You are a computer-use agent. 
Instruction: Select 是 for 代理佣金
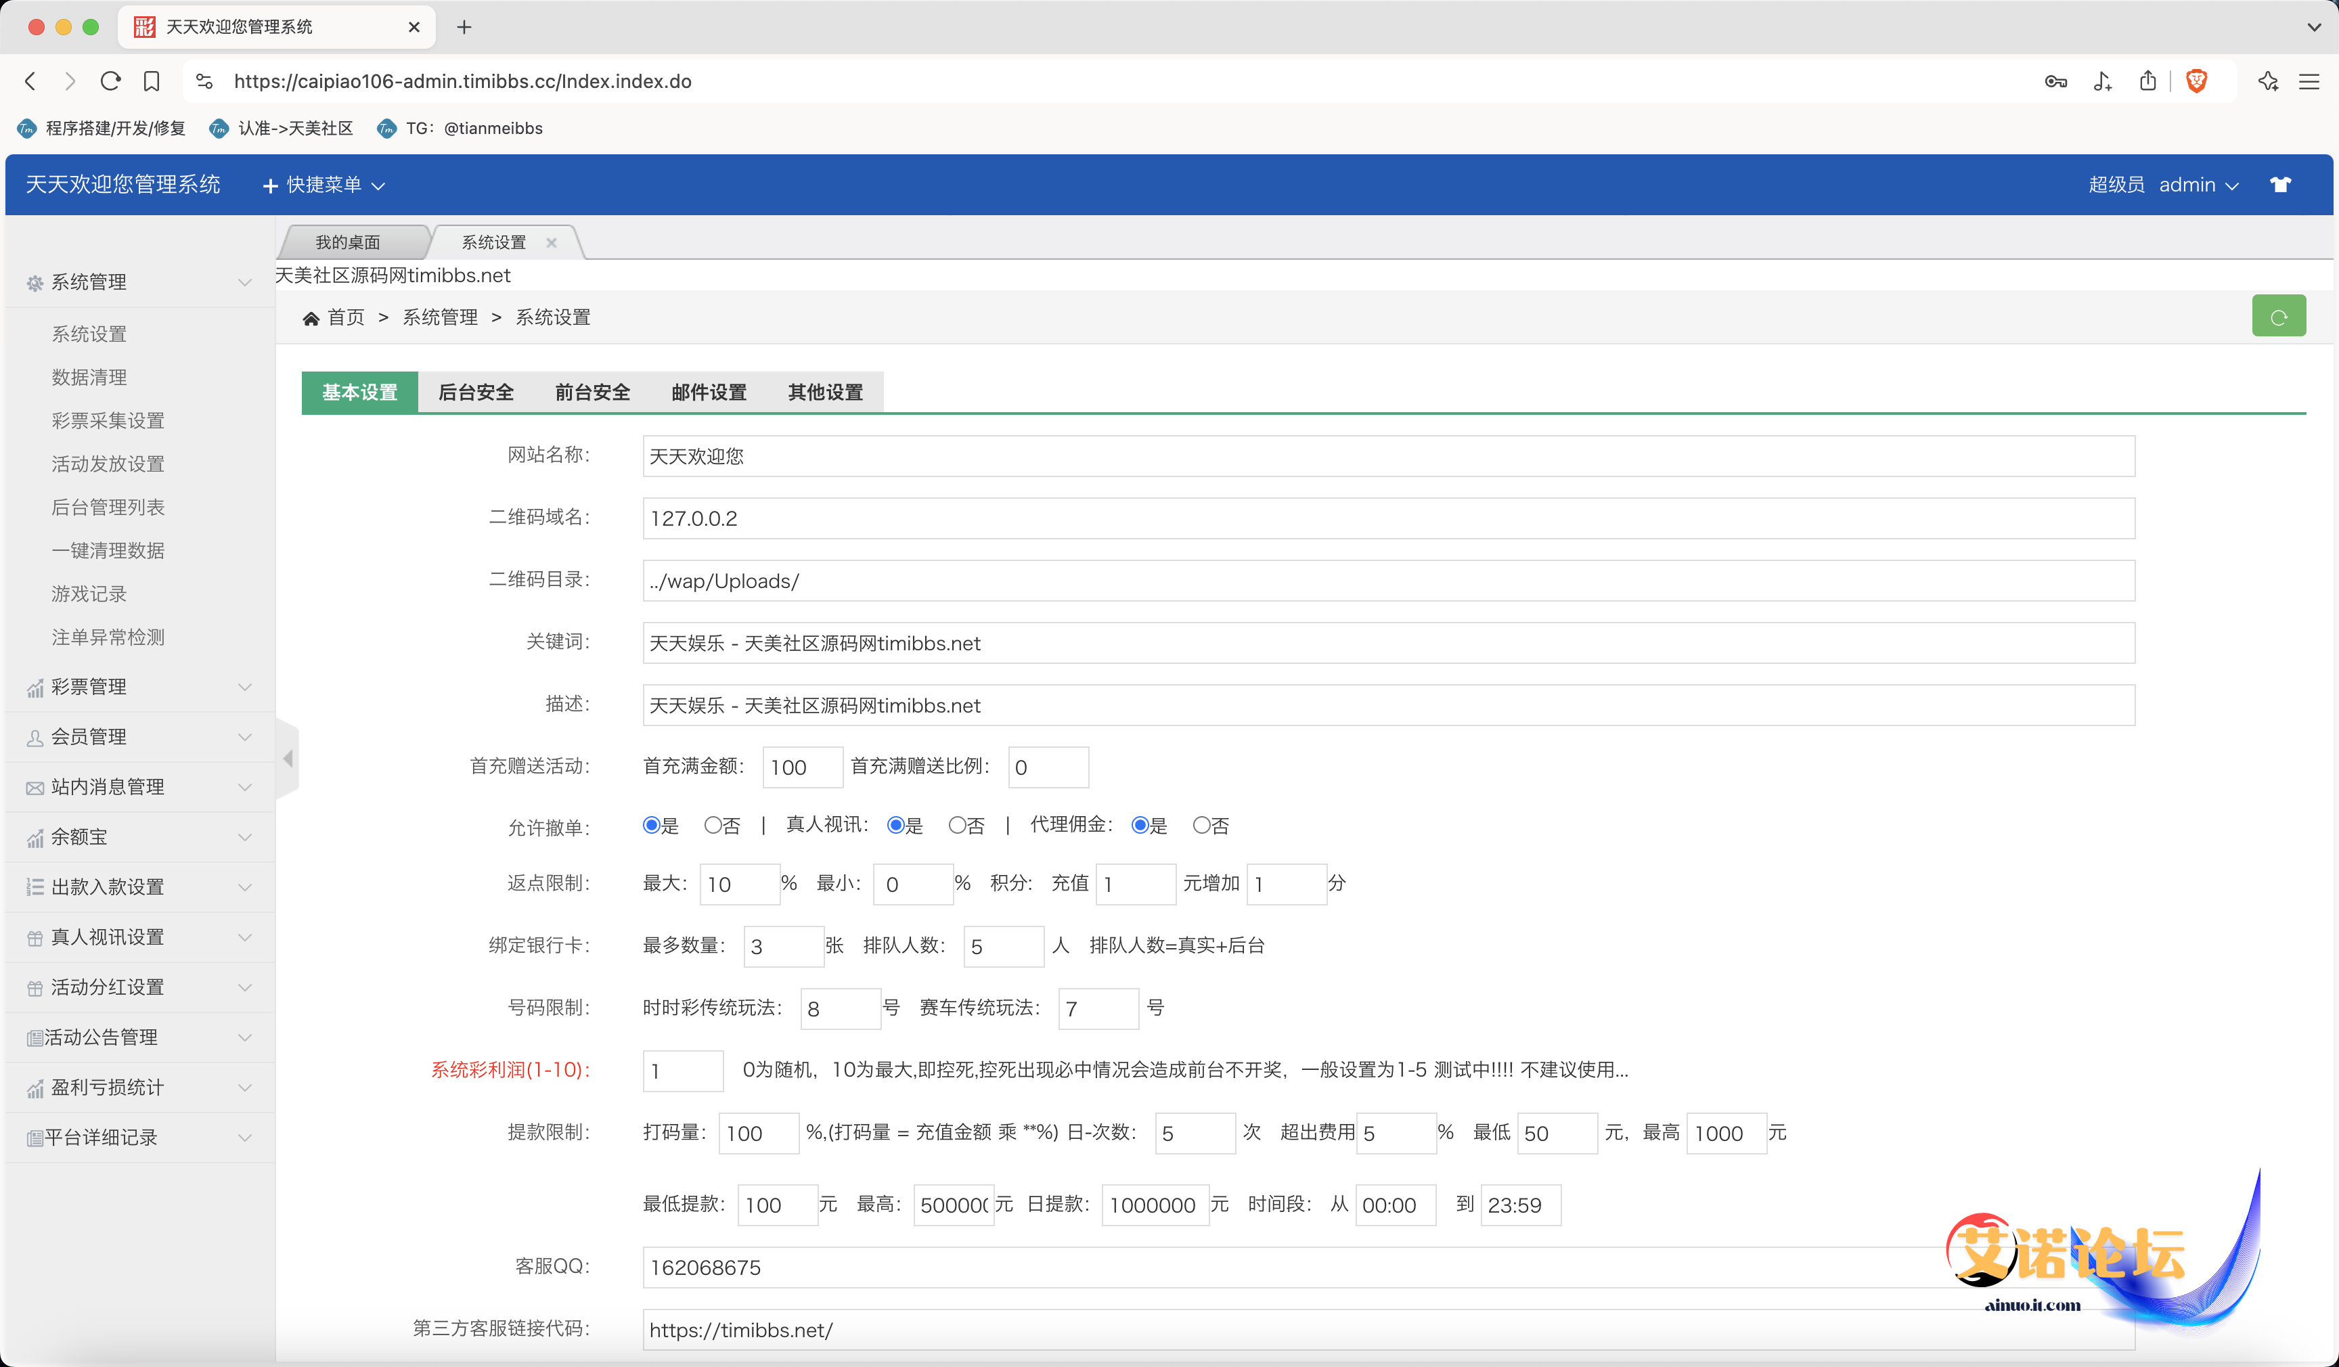click(x=1140, y=825)
